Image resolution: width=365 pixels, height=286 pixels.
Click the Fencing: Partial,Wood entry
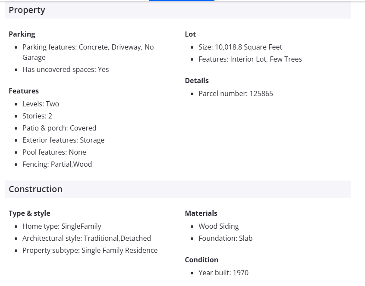[x=57, y=164]
